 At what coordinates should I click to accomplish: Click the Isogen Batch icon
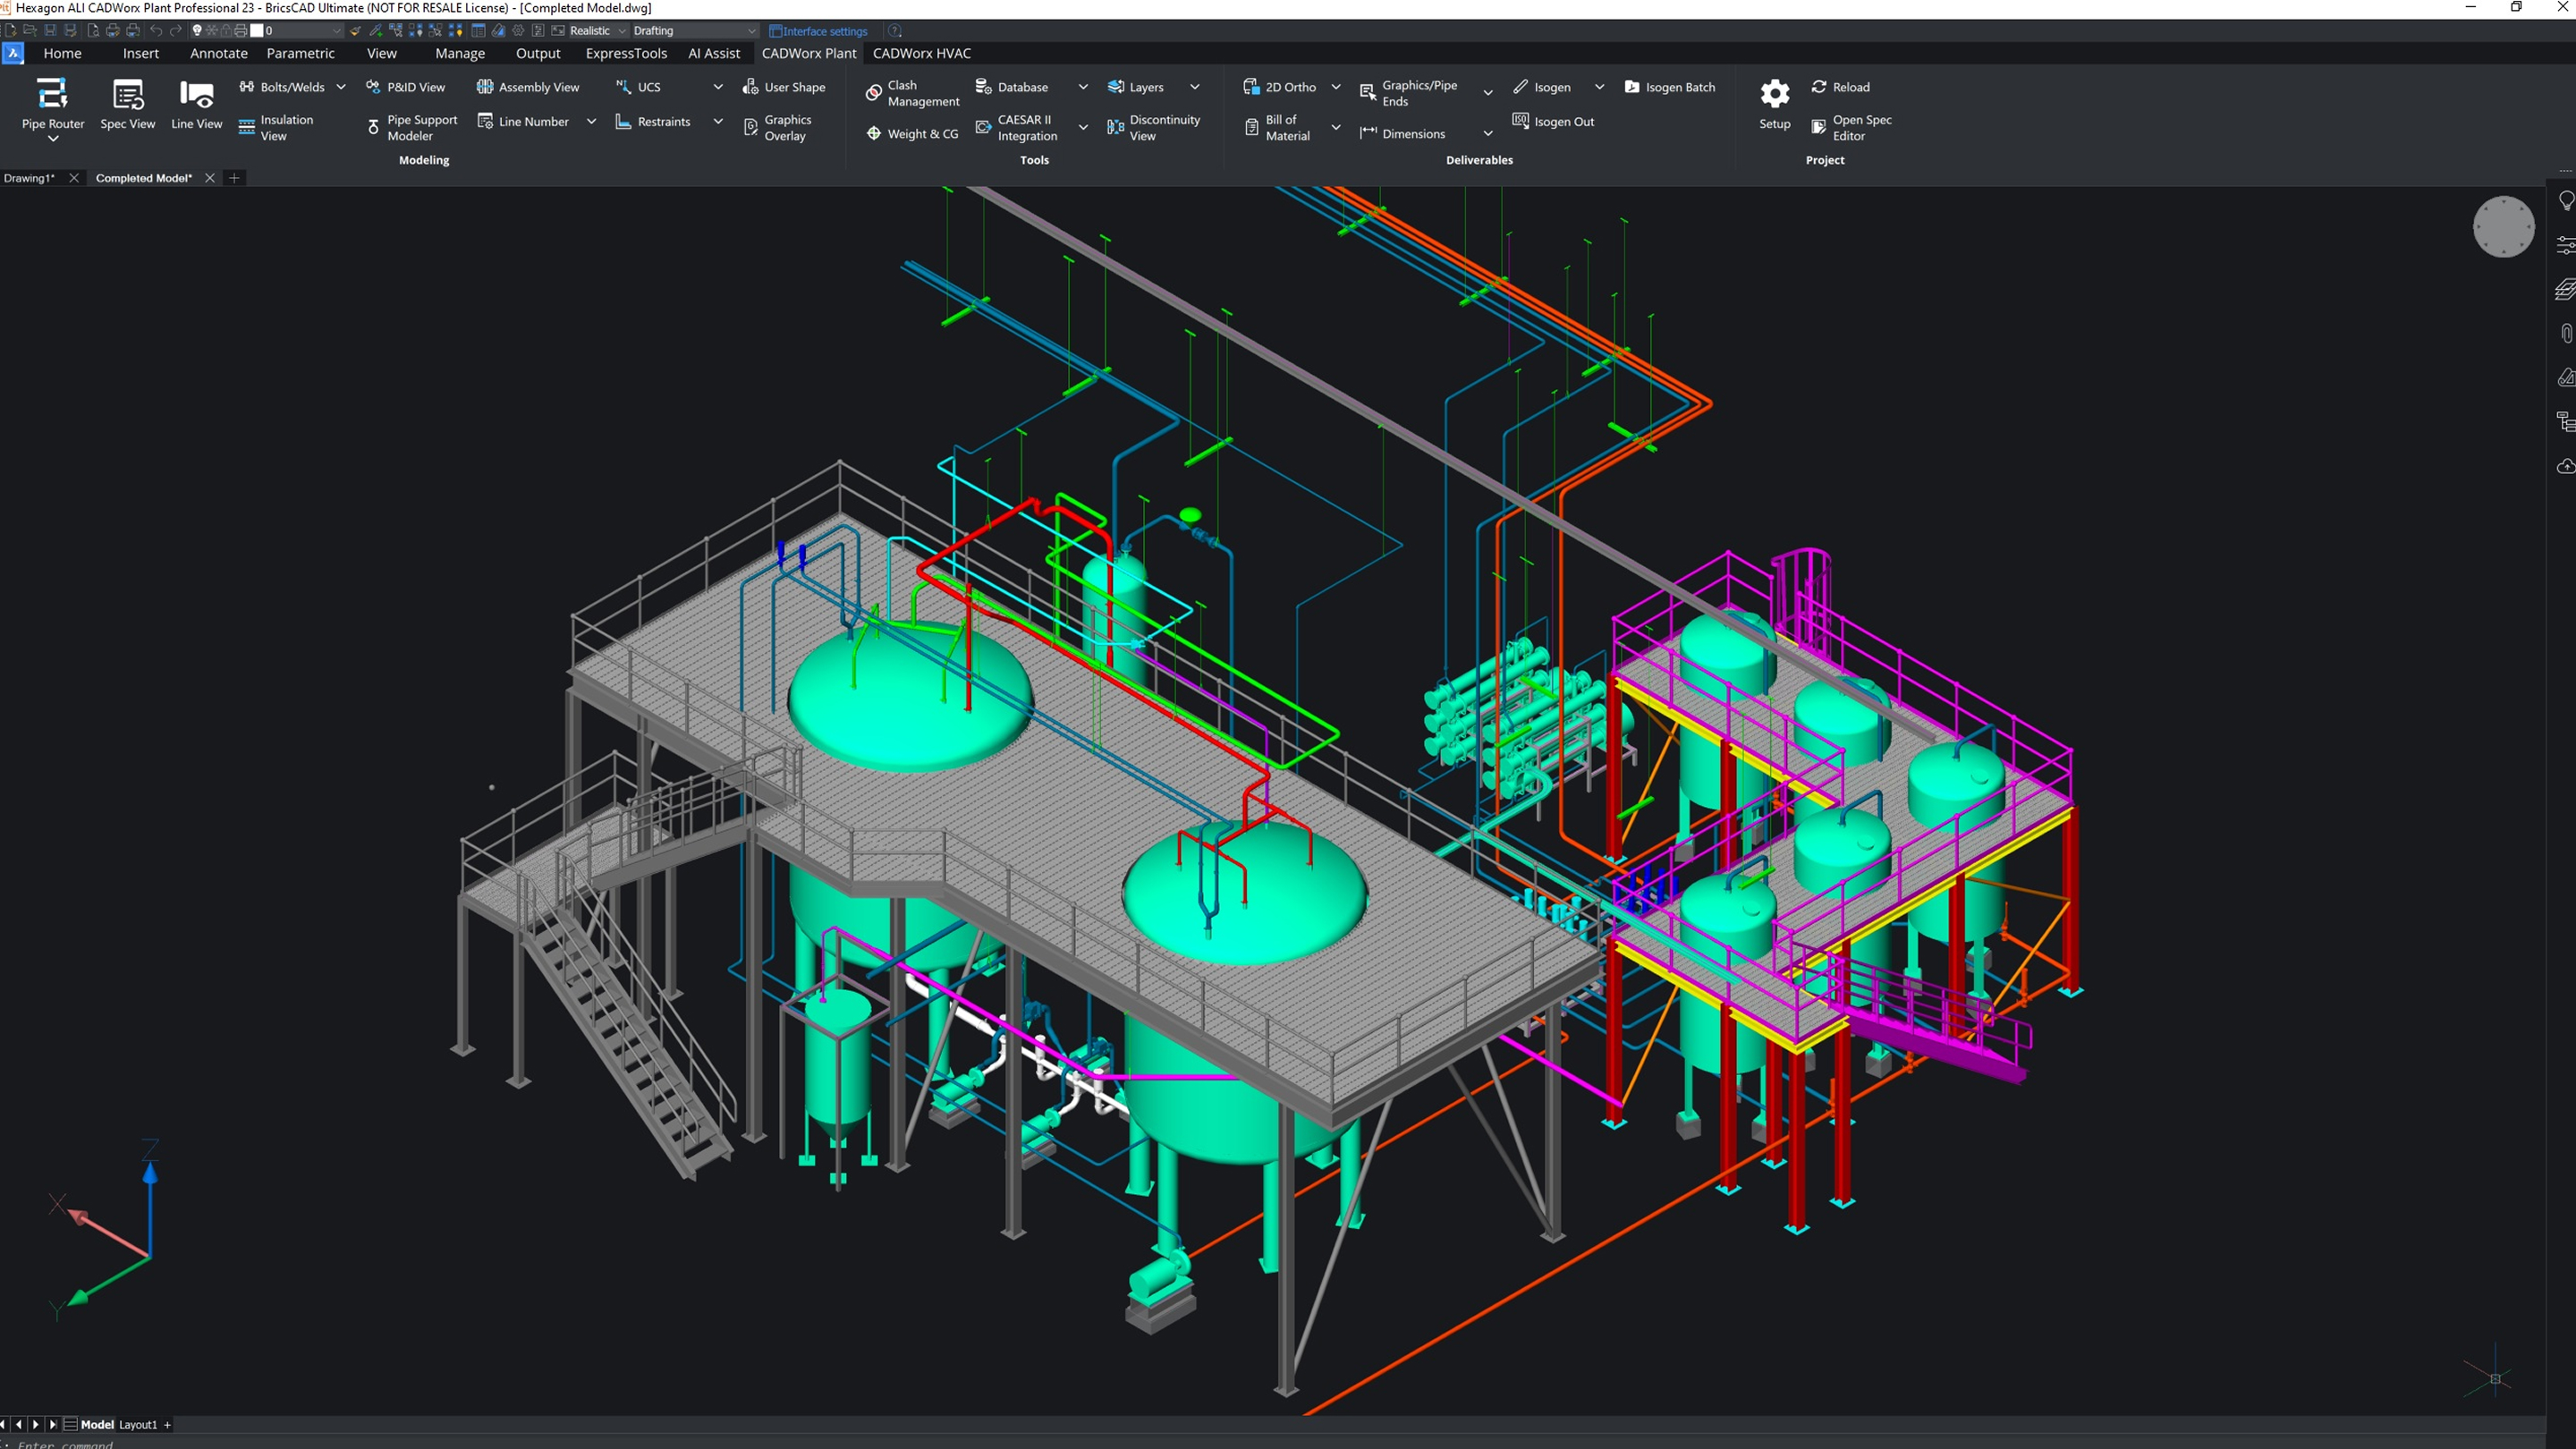[1631, 87]
